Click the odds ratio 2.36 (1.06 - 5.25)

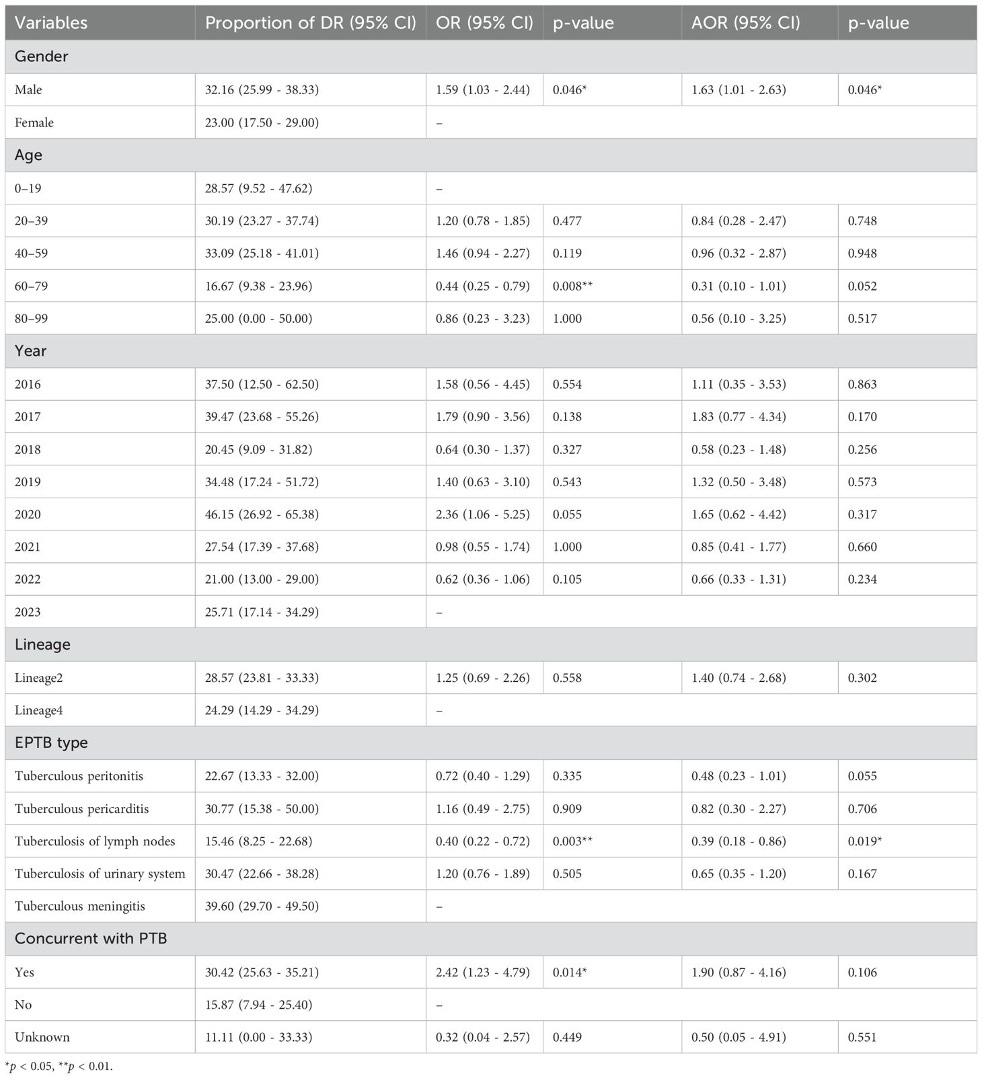[482, 514]
